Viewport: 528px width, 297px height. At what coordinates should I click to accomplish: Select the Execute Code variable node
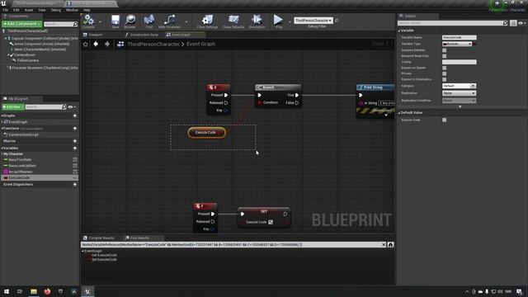point(206,133)
